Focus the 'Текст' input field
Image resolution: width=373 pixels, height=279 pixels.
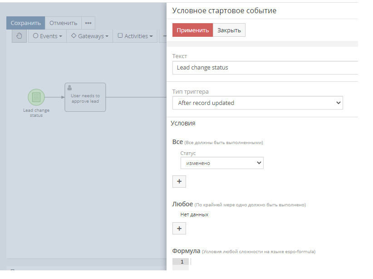pyautogui.click(x=265, y=68)
